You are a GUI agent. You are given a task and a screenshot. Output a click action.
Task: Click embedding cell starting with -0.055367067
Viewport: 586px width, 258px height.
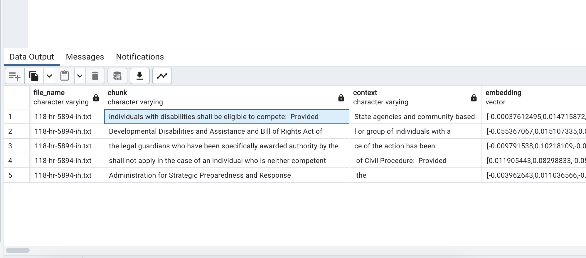click(x=534, y=131)
